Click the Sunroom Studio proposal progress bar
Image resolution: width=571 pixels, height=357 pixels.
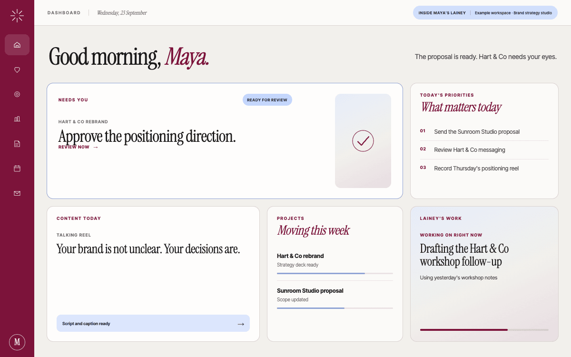tap(335, 308)
